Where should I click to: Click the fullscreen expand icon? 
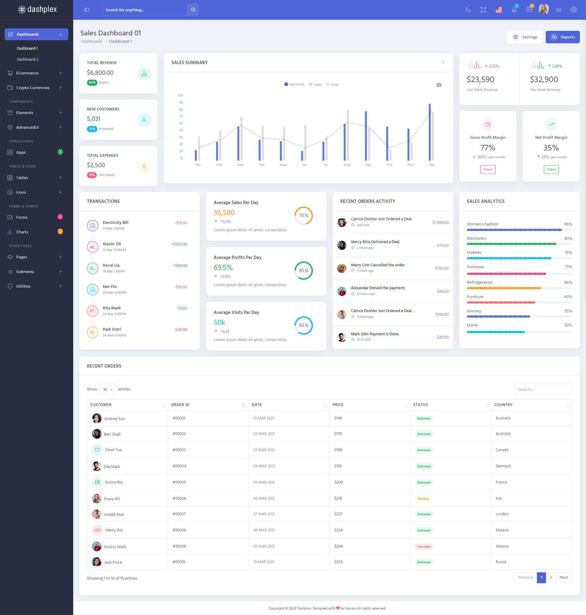tap(483, 10)
